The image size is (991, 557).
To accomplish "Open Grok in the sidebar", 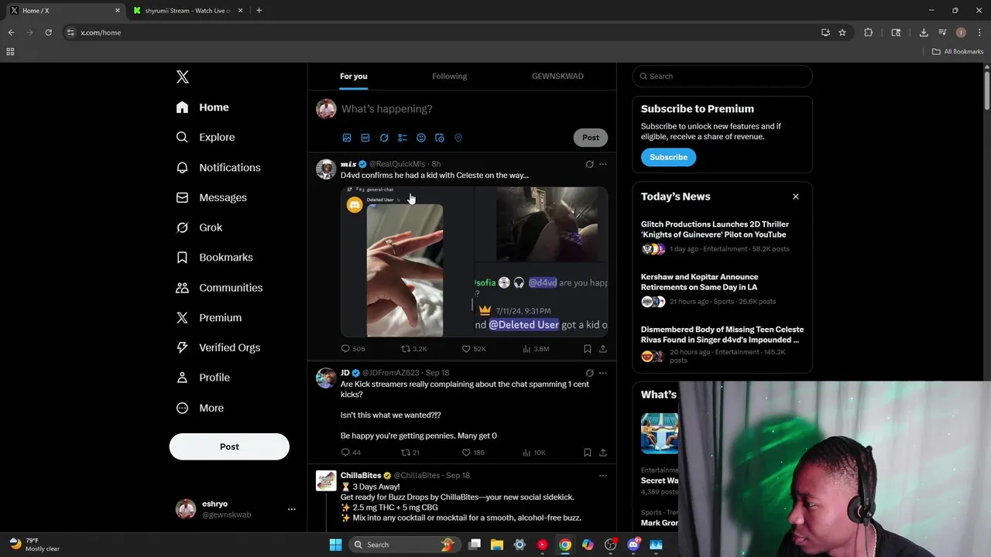I will 199,227.
